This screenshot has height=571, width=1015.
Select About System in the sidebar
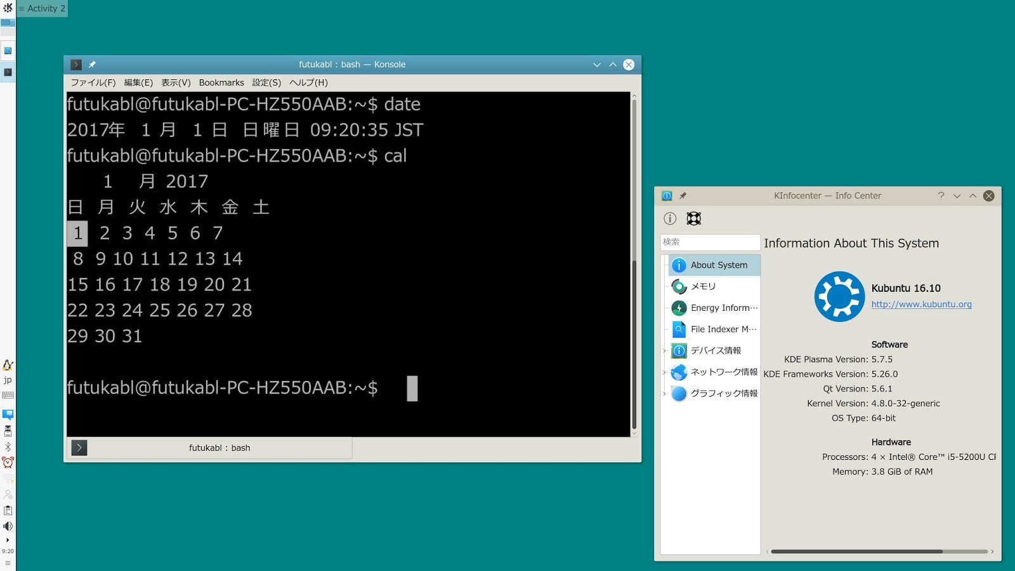(714, 265)
